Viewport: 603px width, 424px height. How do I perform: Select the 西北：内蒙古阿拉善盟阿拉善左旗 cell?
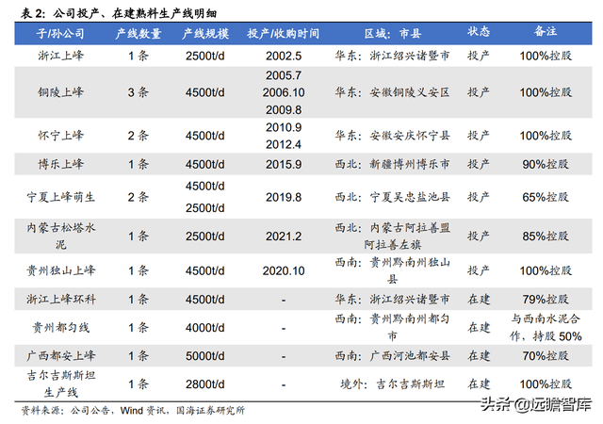(392, 236)
